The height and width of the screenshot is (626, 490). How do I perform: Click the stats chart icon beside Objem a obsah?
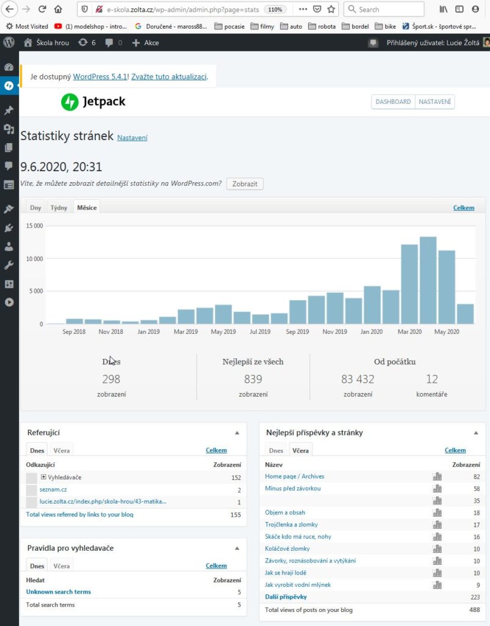click(x=437, y=513)
